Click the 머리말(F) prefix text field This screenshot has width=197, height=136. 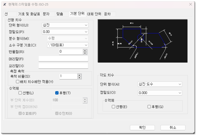(x=63, y=59)
